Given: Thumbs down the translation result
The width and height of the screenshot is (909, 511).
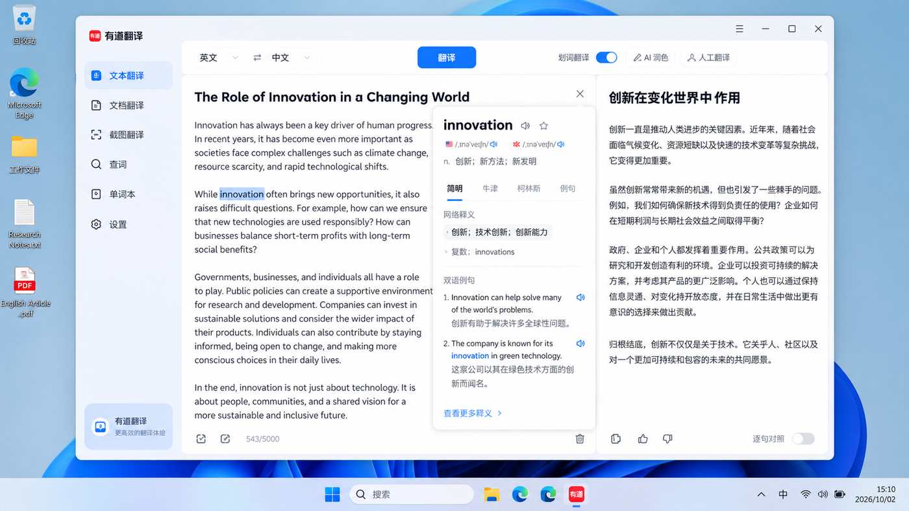Looking at the screenshot, I should coord(667,439).
